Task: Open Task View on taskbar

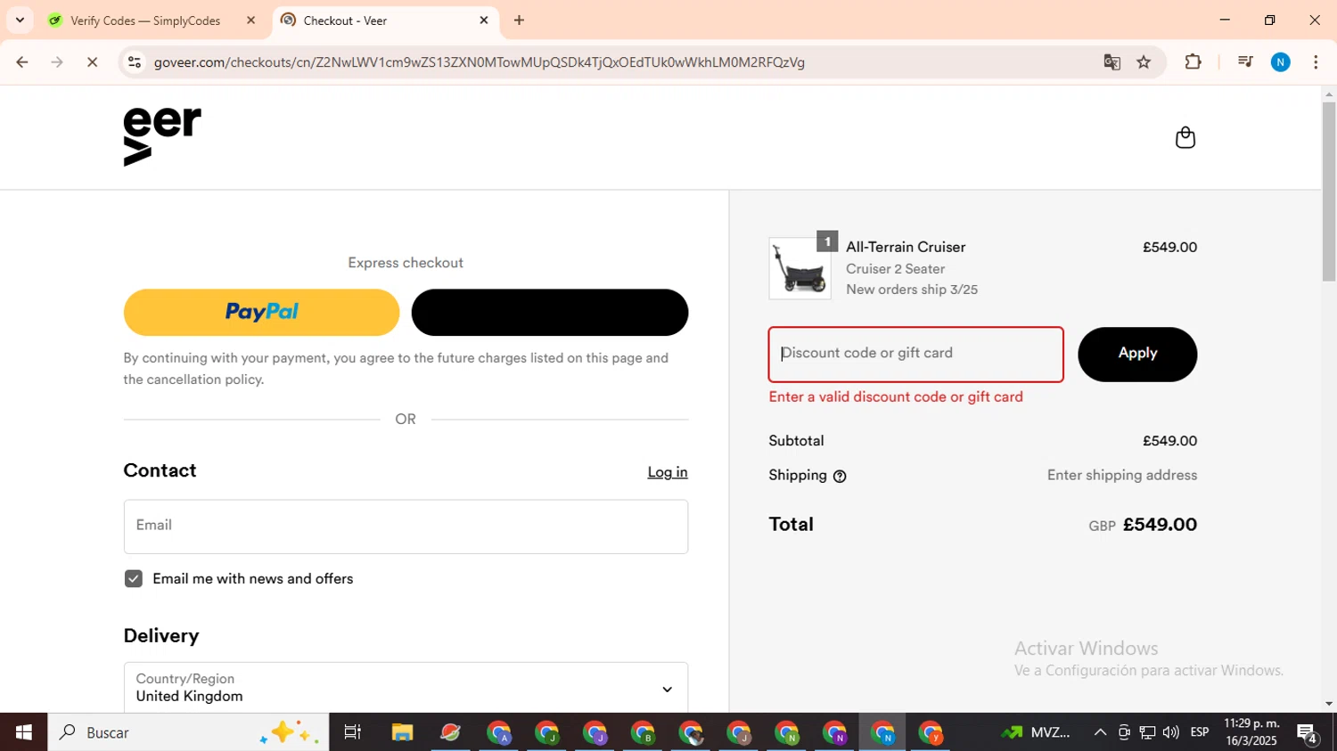Action: point(353,732)
